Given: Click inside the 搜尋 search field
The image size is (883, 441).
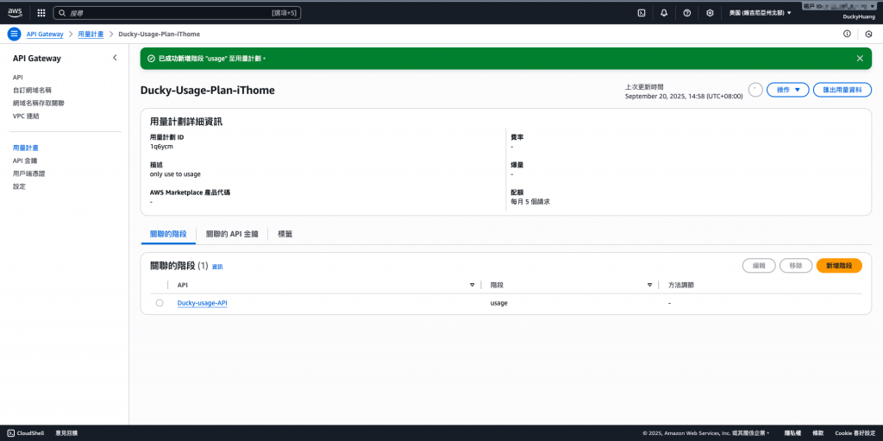Looking at the screenshot, I should [177, 12].
